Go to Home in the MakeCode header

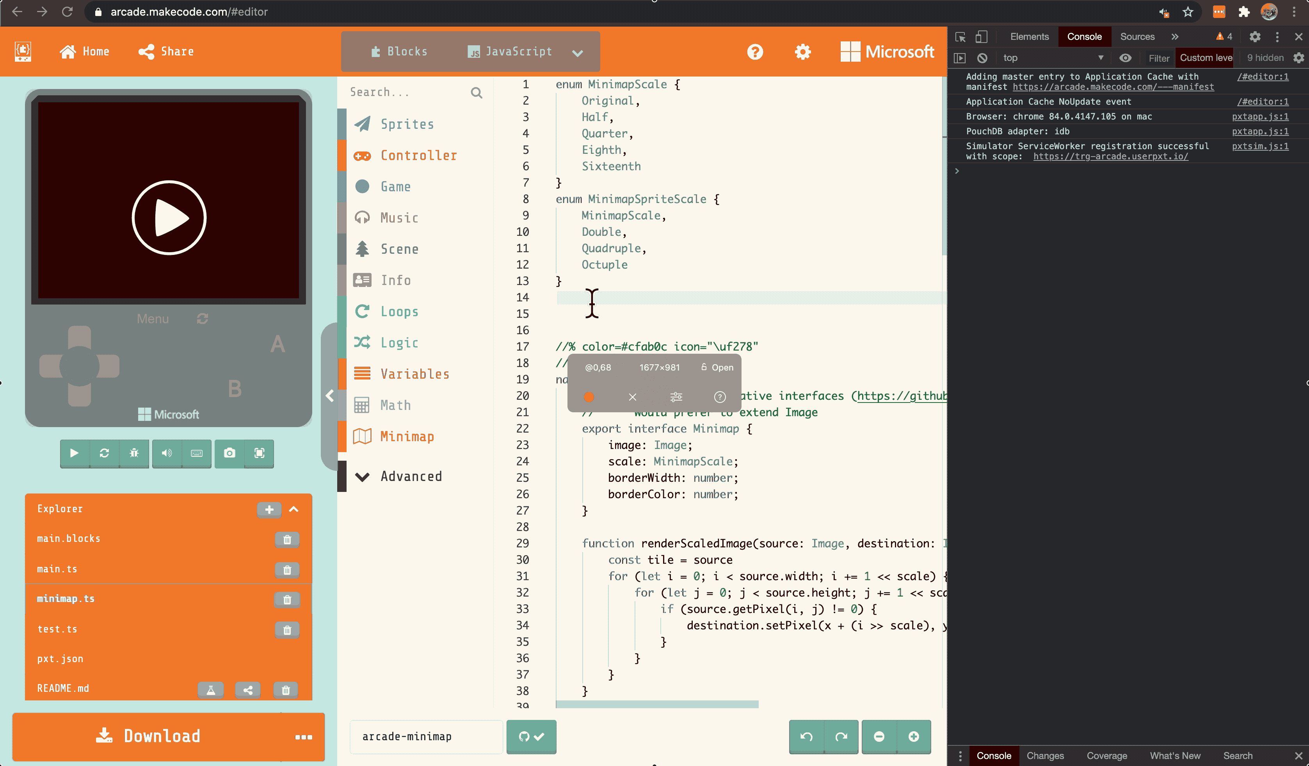[x=84, y=52]
